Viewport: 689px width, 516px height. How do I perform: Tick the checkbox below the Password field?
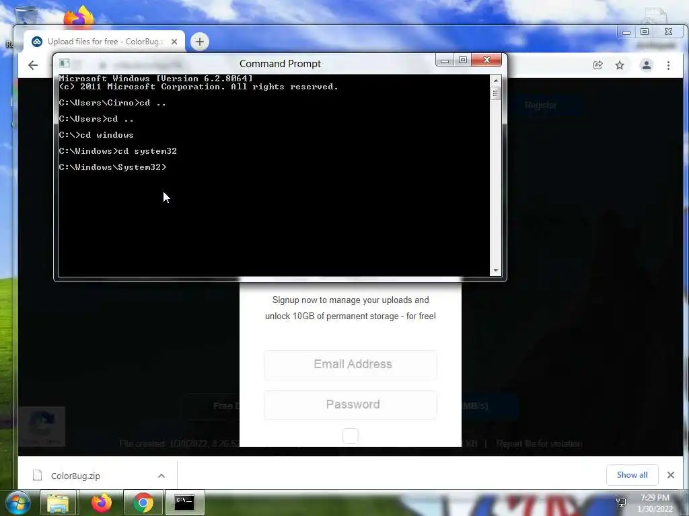(350, 435)
